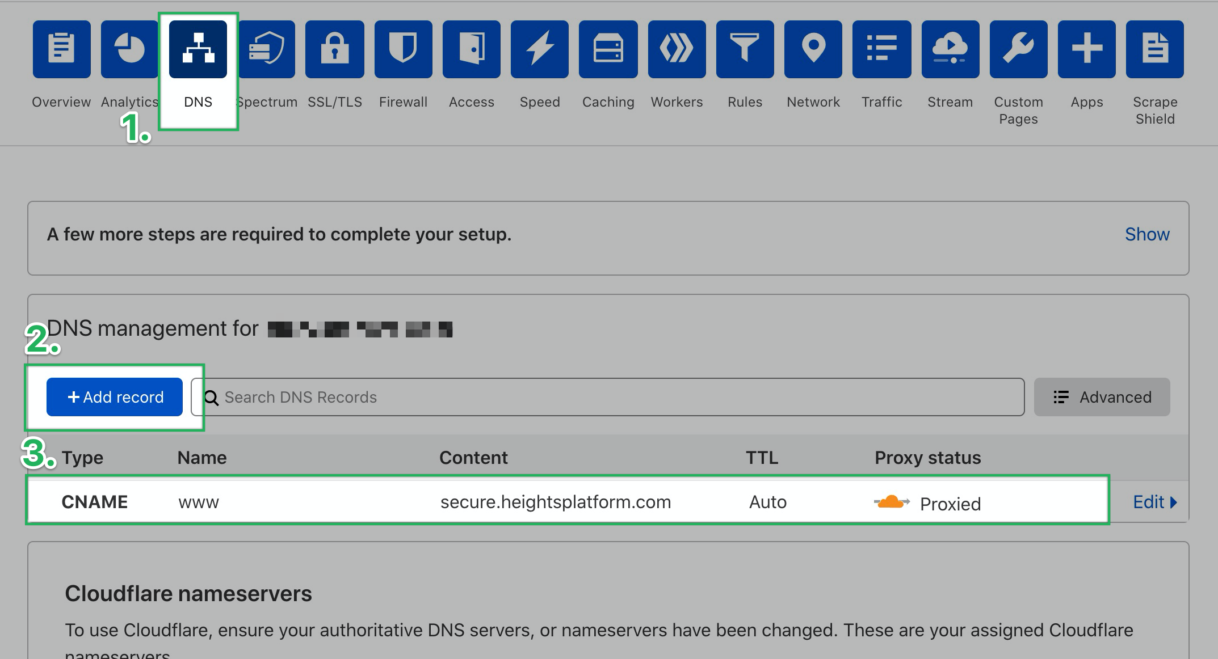Viewport: 1218px width, 659px height.
Task: Click the CNAME type cell
Action: point(95,502)
